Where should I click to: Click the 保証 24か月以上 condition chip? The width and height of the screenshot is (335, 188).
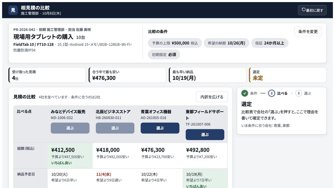point(270,43)
